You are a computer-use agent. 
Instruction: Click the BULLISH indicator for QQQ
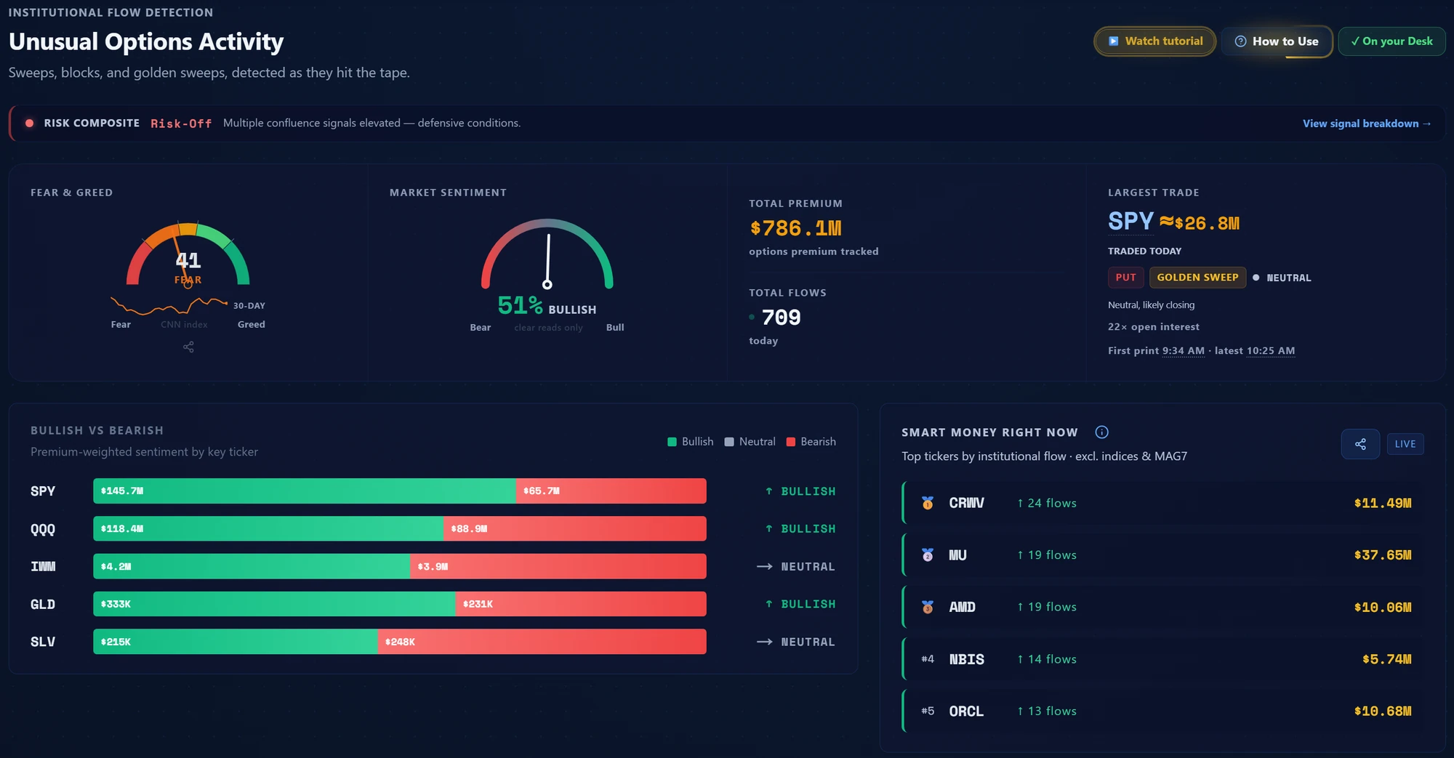[x=800, y=529]
